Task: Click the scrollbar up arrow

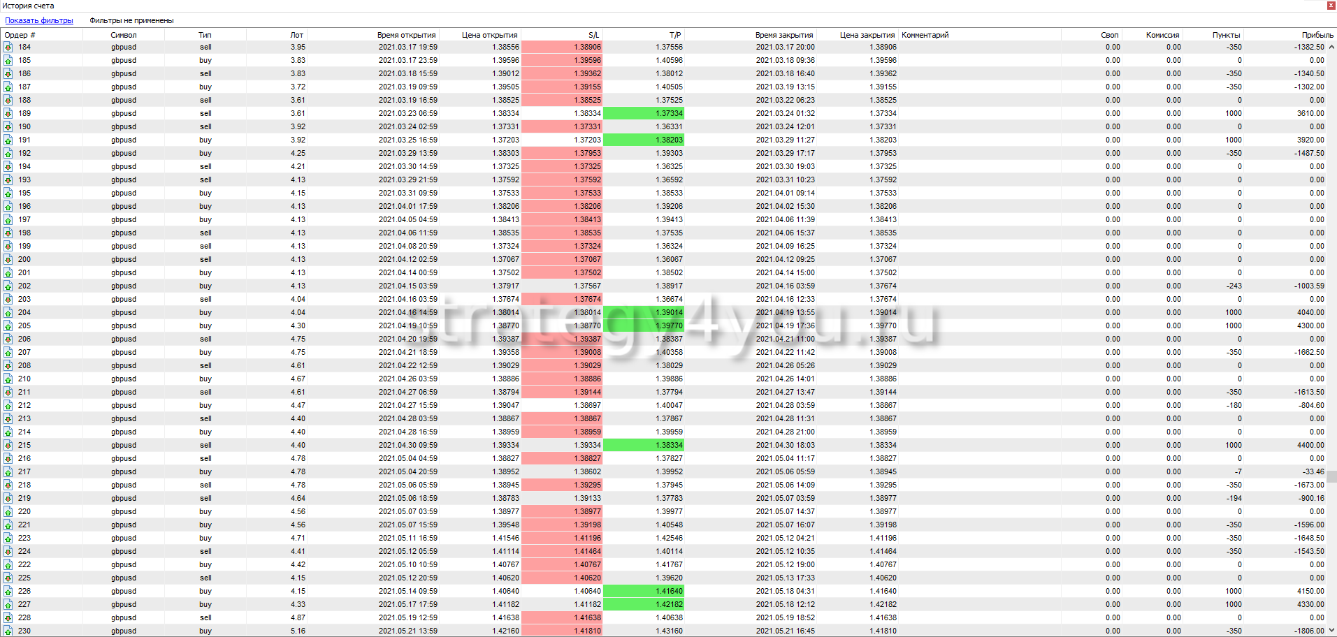Action: coord(1332,47)
